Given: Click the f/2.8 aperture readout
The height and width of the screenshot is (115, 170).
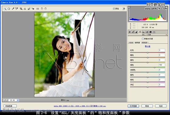Looking at the screenshot, I should click(145, 25).
